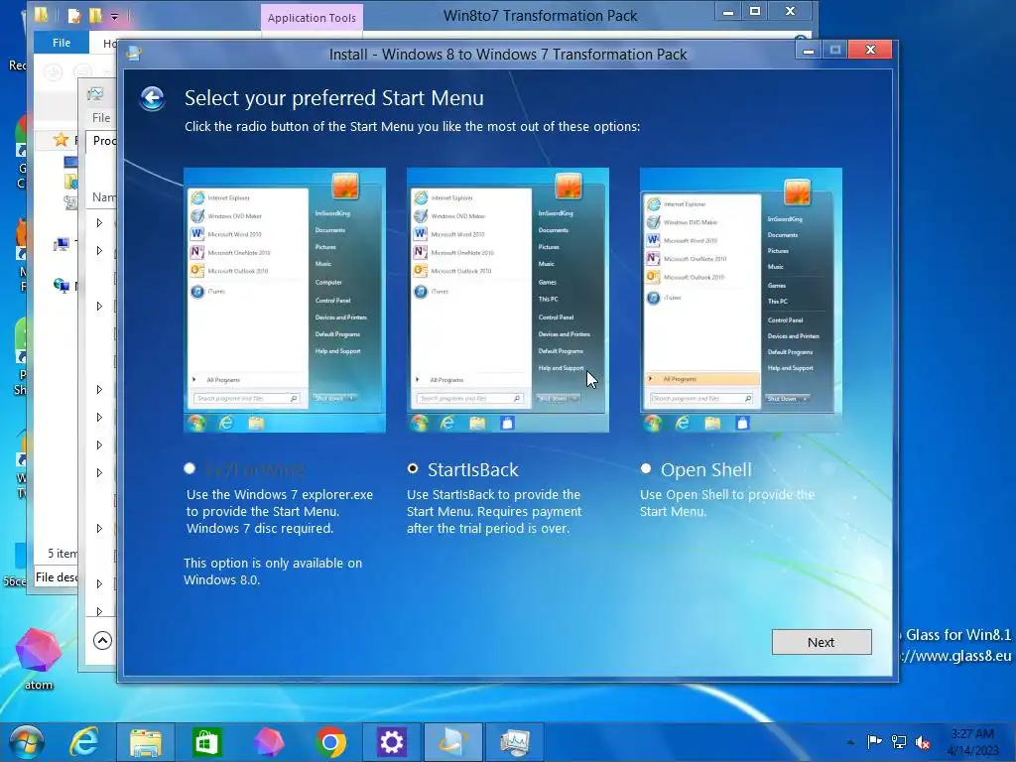Select the StartIsBack radio button
The image size is (1016, 762).
pyautogui.click(x=413, y=468)
